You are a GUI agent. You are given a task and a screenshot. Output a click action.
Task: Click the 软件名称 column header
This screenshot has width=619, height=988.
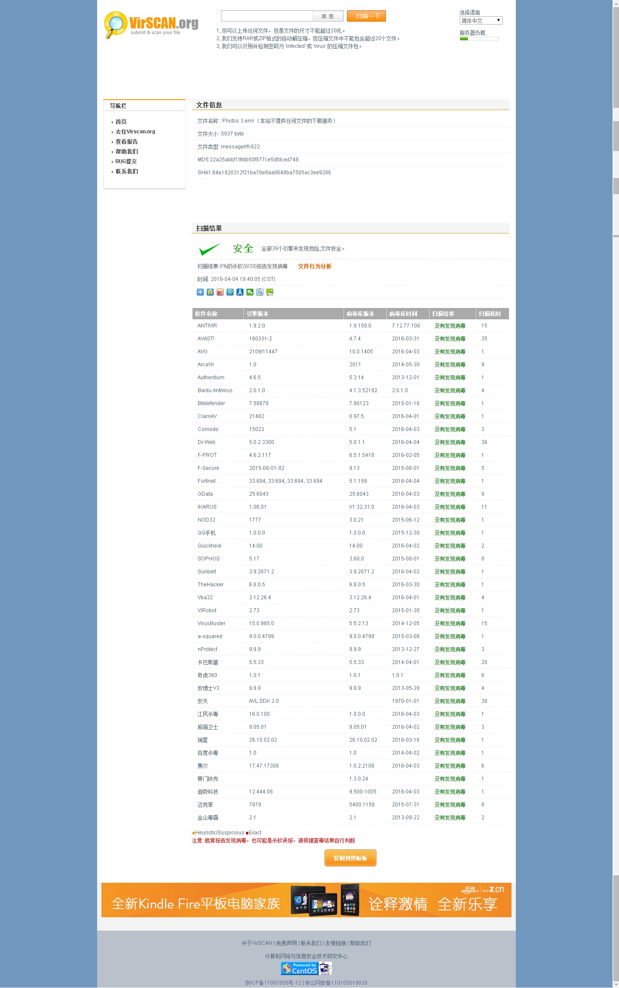click(218, 314)
